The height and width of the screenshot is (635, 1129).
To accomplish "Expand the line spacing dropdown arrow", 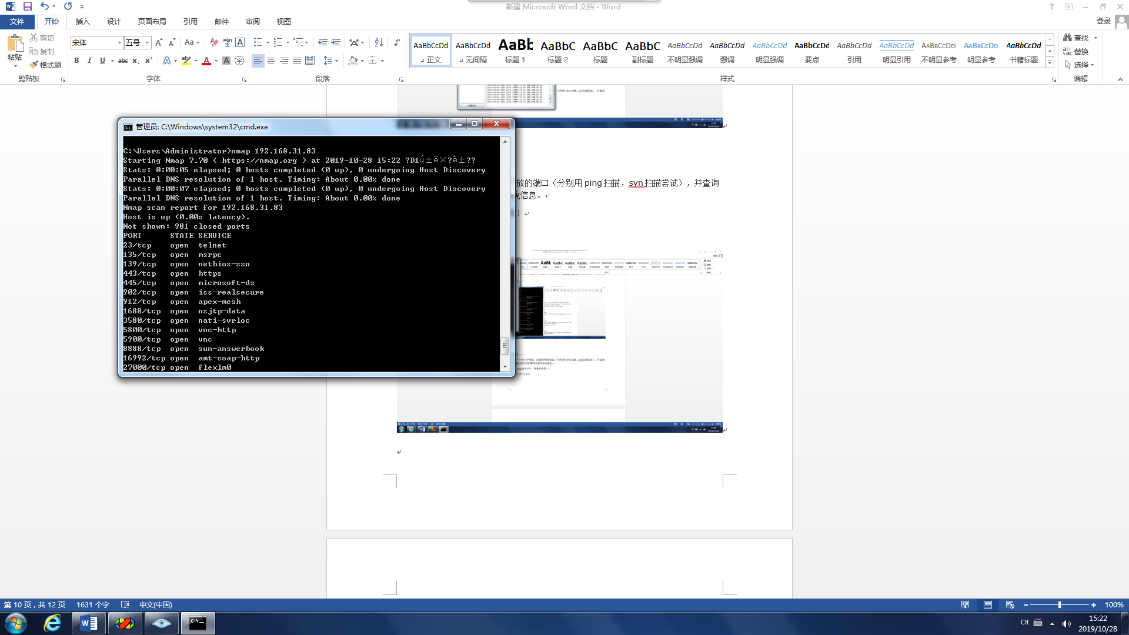I will point(336,61).
